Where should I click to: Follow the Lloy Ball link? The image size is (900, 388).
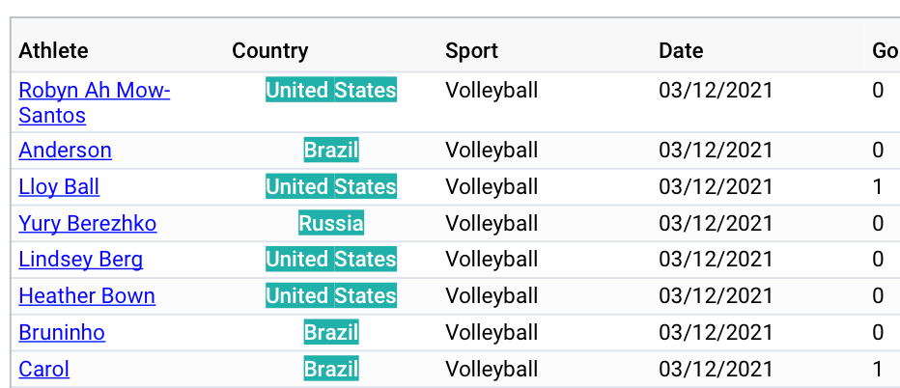click(x=59, y=187)
